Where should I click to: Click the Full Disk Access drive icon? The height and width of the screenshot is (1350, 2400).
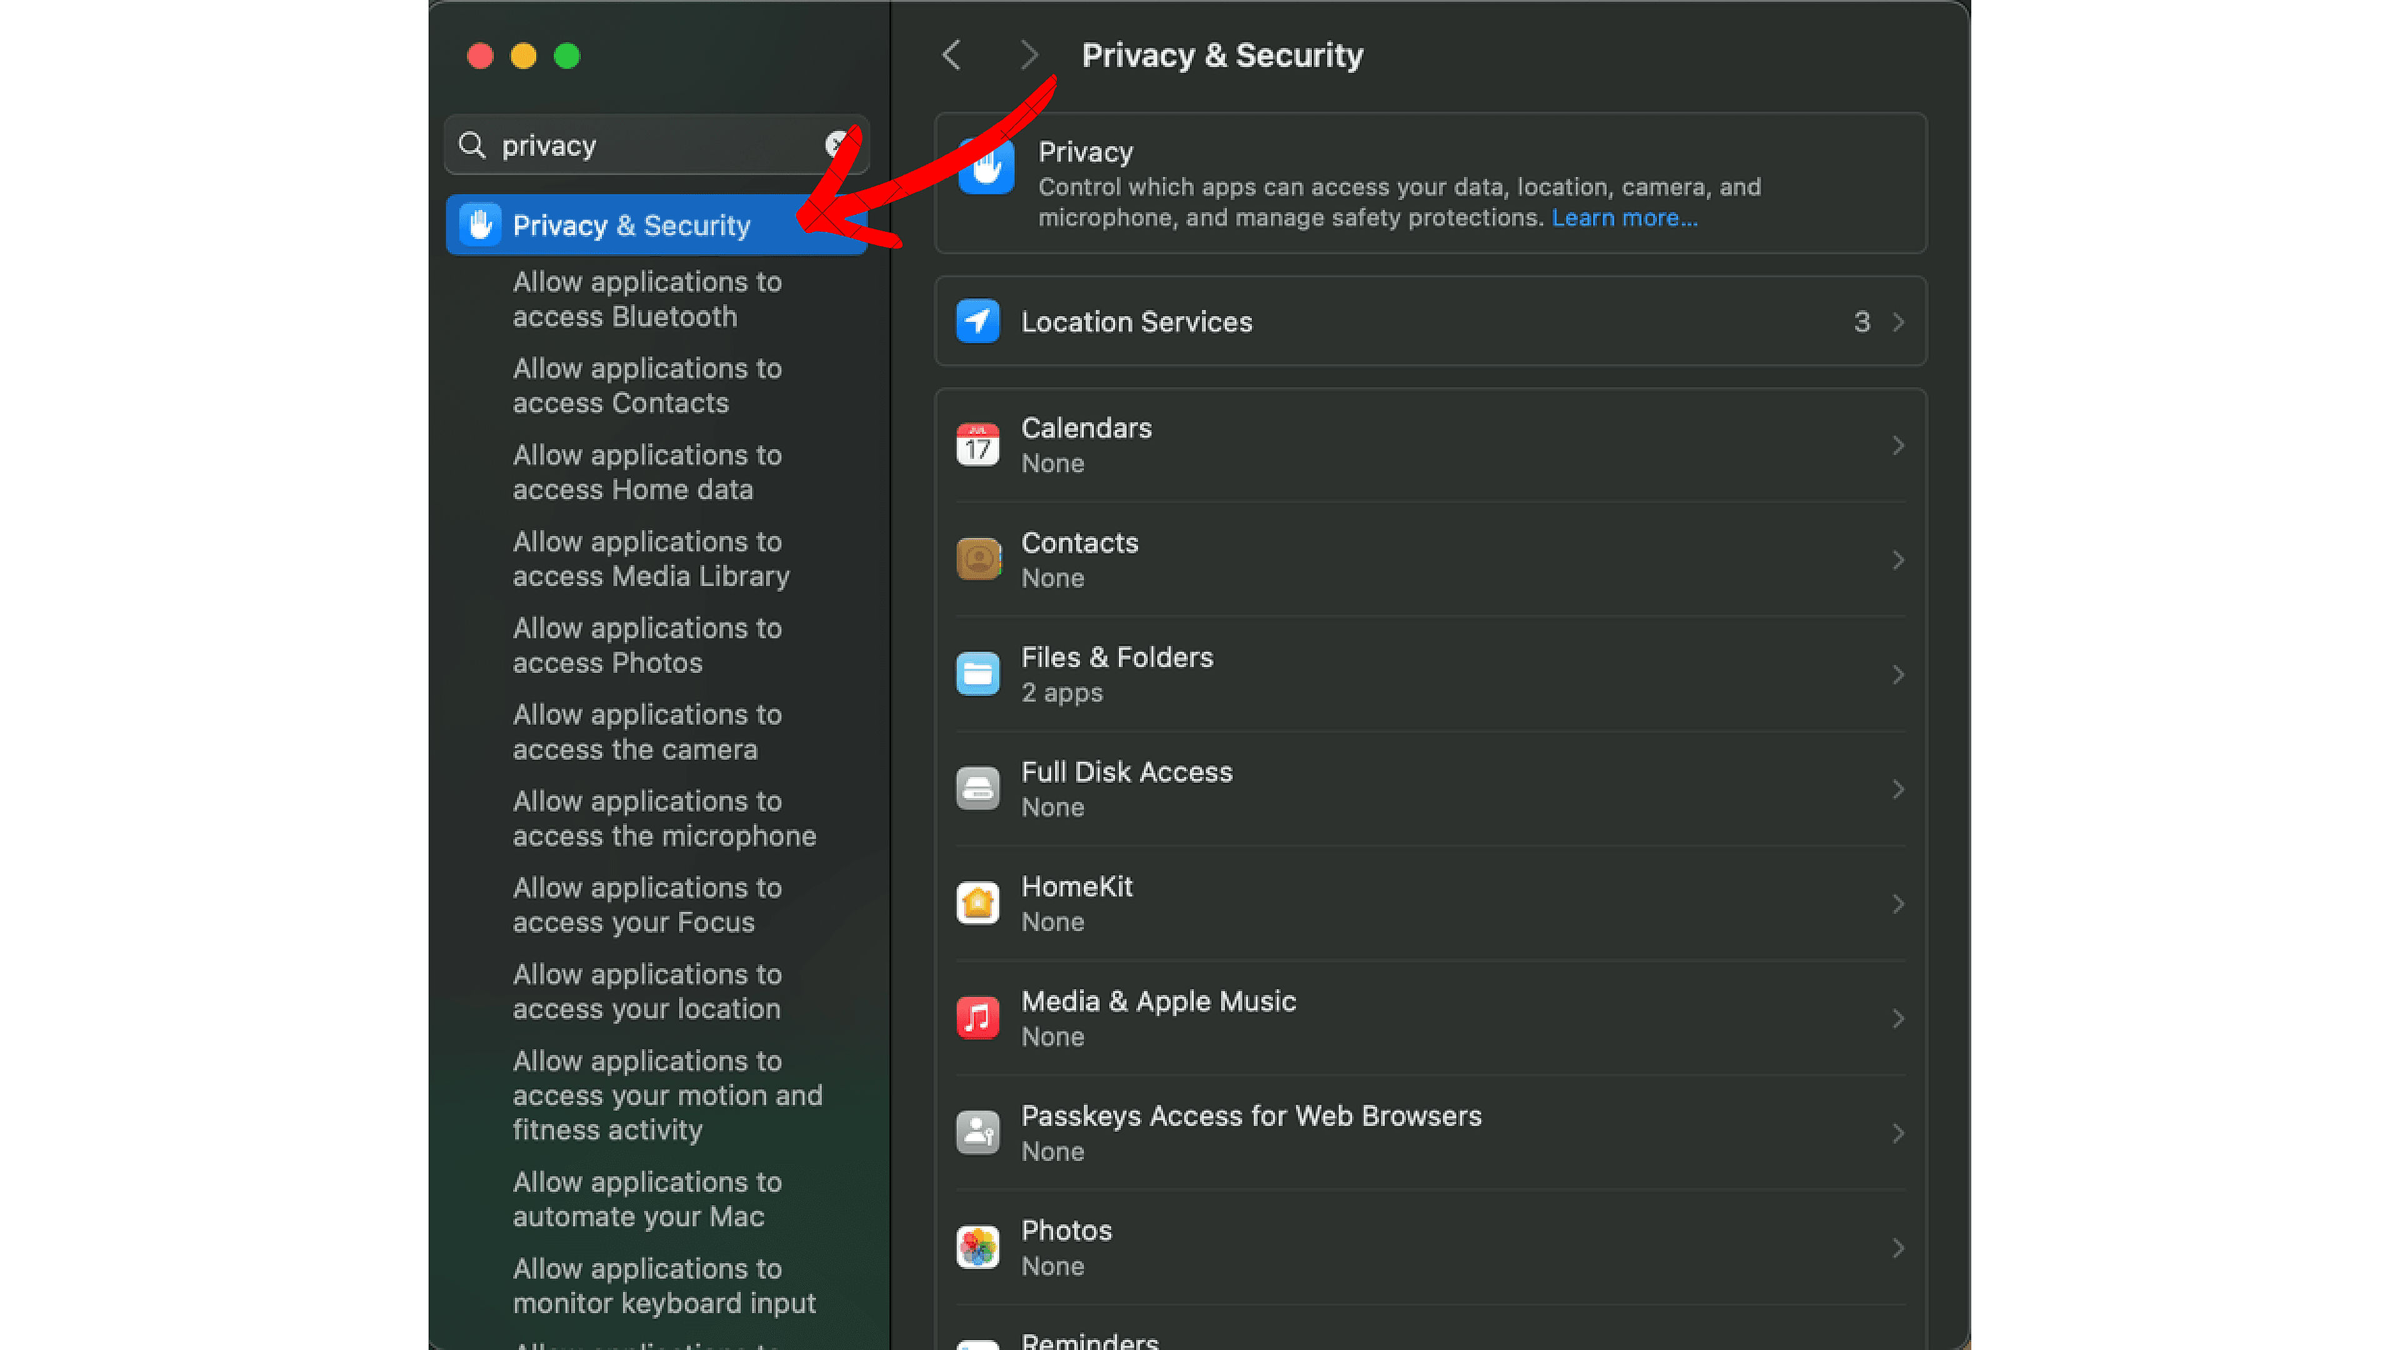point(977,789)
